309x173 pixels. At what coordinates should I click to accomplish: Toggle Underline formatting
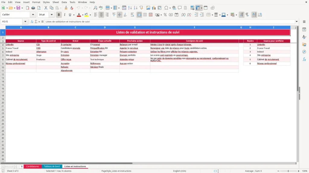pos(70,15)
